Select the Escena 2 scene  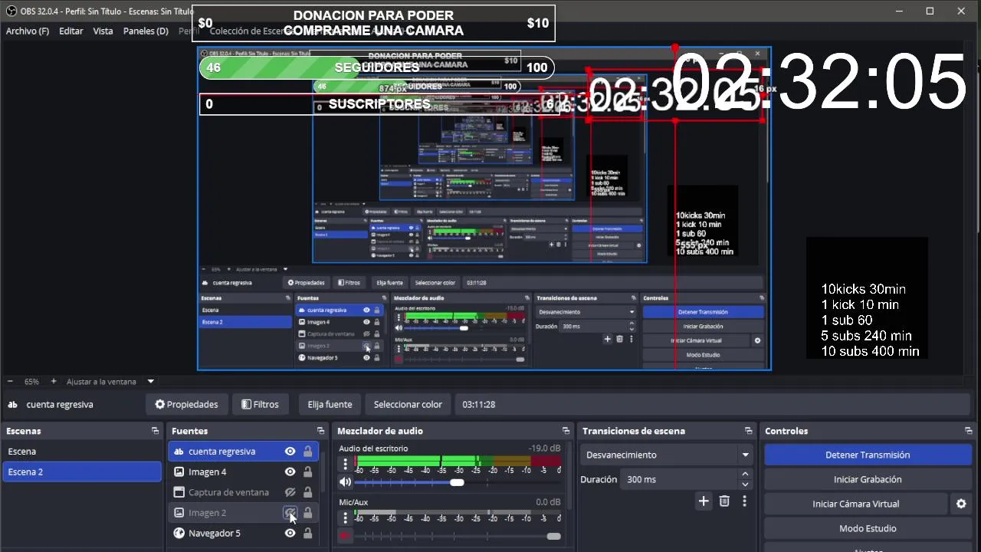click(82, 472)
